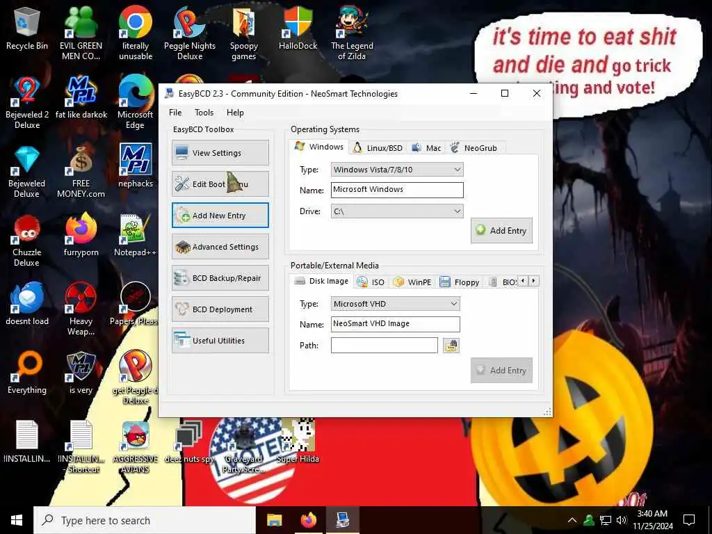Launch Notepad++ desktop shortcut

[136, 235]
